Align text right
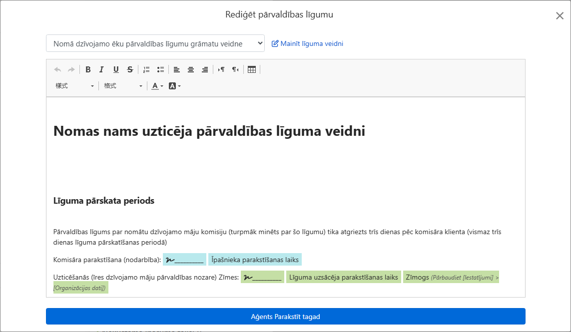This screenshot has width=571, height=332. [x=205, y=69]
